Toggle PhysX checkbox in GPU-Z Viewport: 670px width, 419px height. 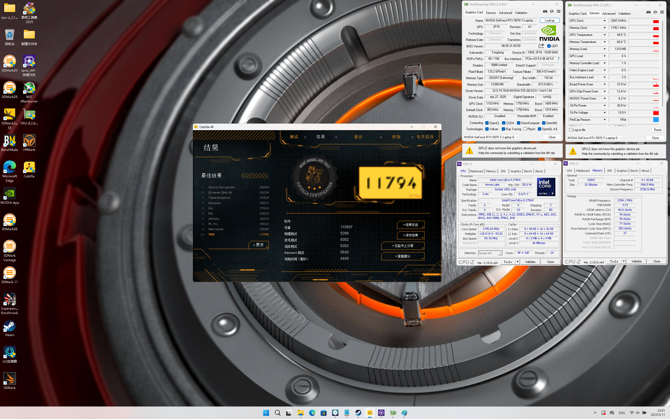tap(525, 129)
